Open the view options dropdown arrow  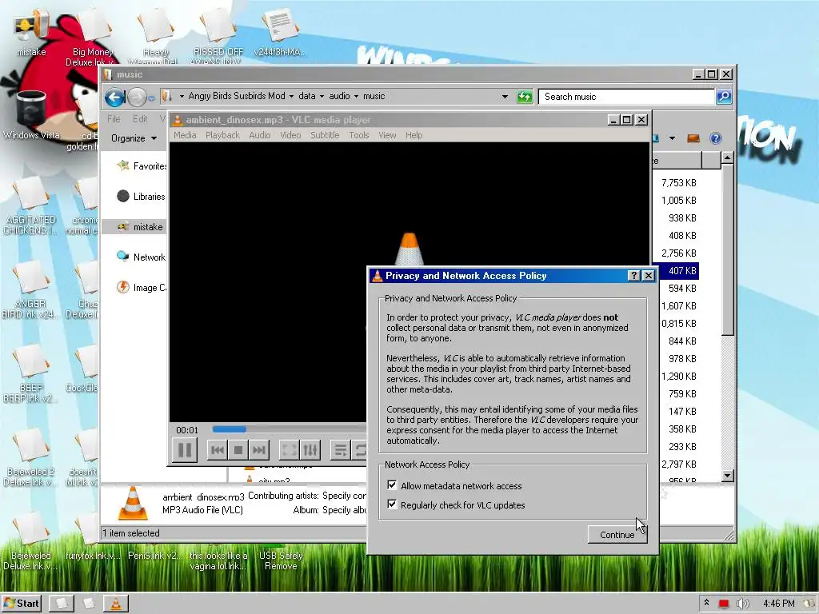672,138
